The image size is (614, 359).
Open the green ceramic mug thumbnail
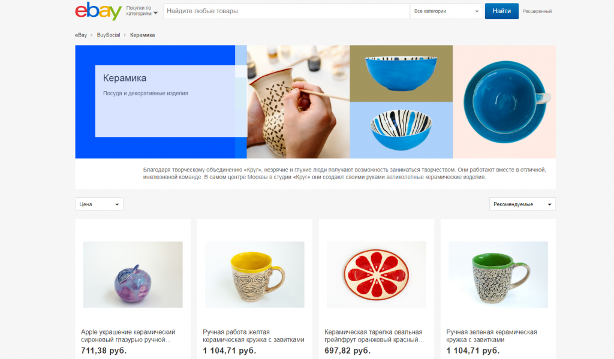point(498,274)
